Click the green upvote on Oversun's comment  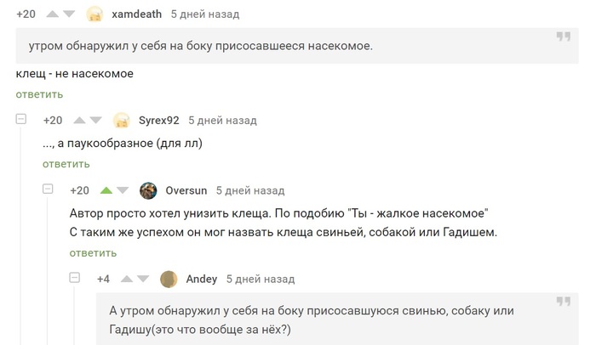point(106,190)
